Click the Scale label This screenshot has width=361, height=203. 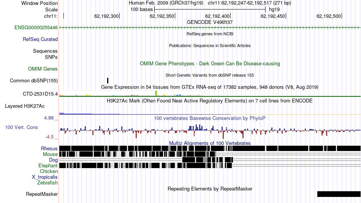[52, 9]
